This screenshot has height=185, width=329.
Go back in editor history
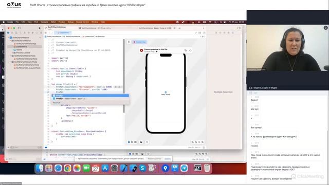[x=49, y=33]
